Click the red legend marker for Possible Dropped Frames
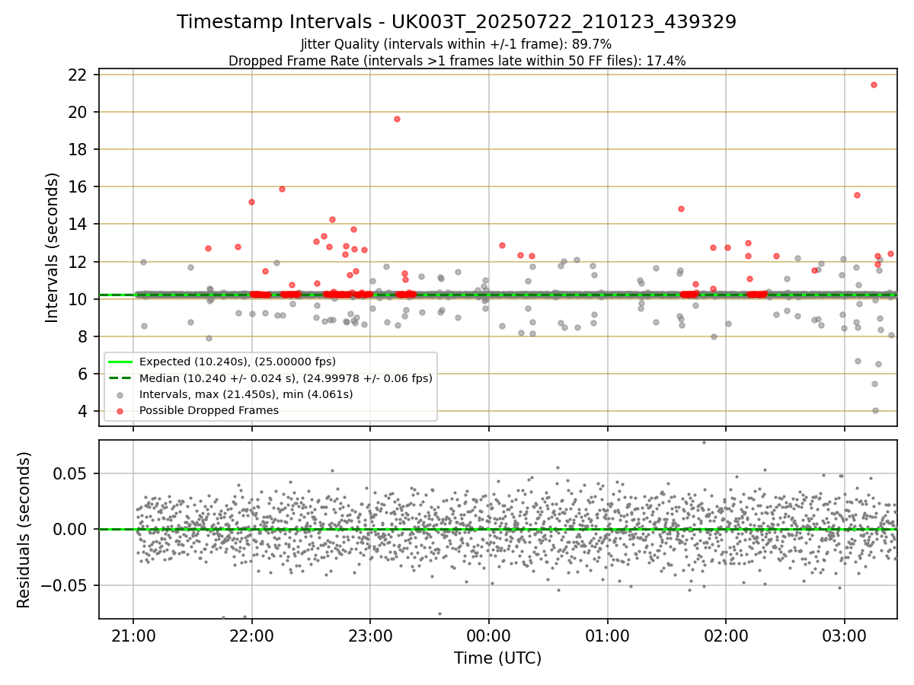The image size is (914, 685). tap(120, 411)
